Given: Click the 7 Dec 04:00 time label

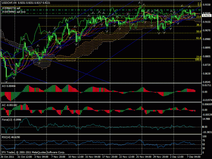Looking at the screenshot, I should 194,157.
